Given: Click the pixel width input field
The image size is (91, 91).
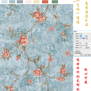Looking at the screenshot, I should click(x=82, y=36).
